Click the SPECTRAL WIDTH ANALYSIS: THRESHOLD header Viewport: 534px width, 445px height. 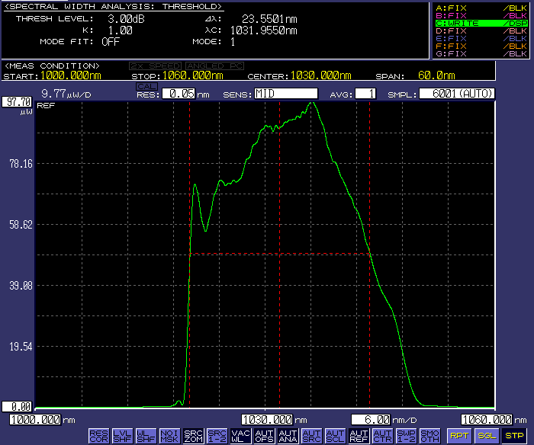pos(113,6)
